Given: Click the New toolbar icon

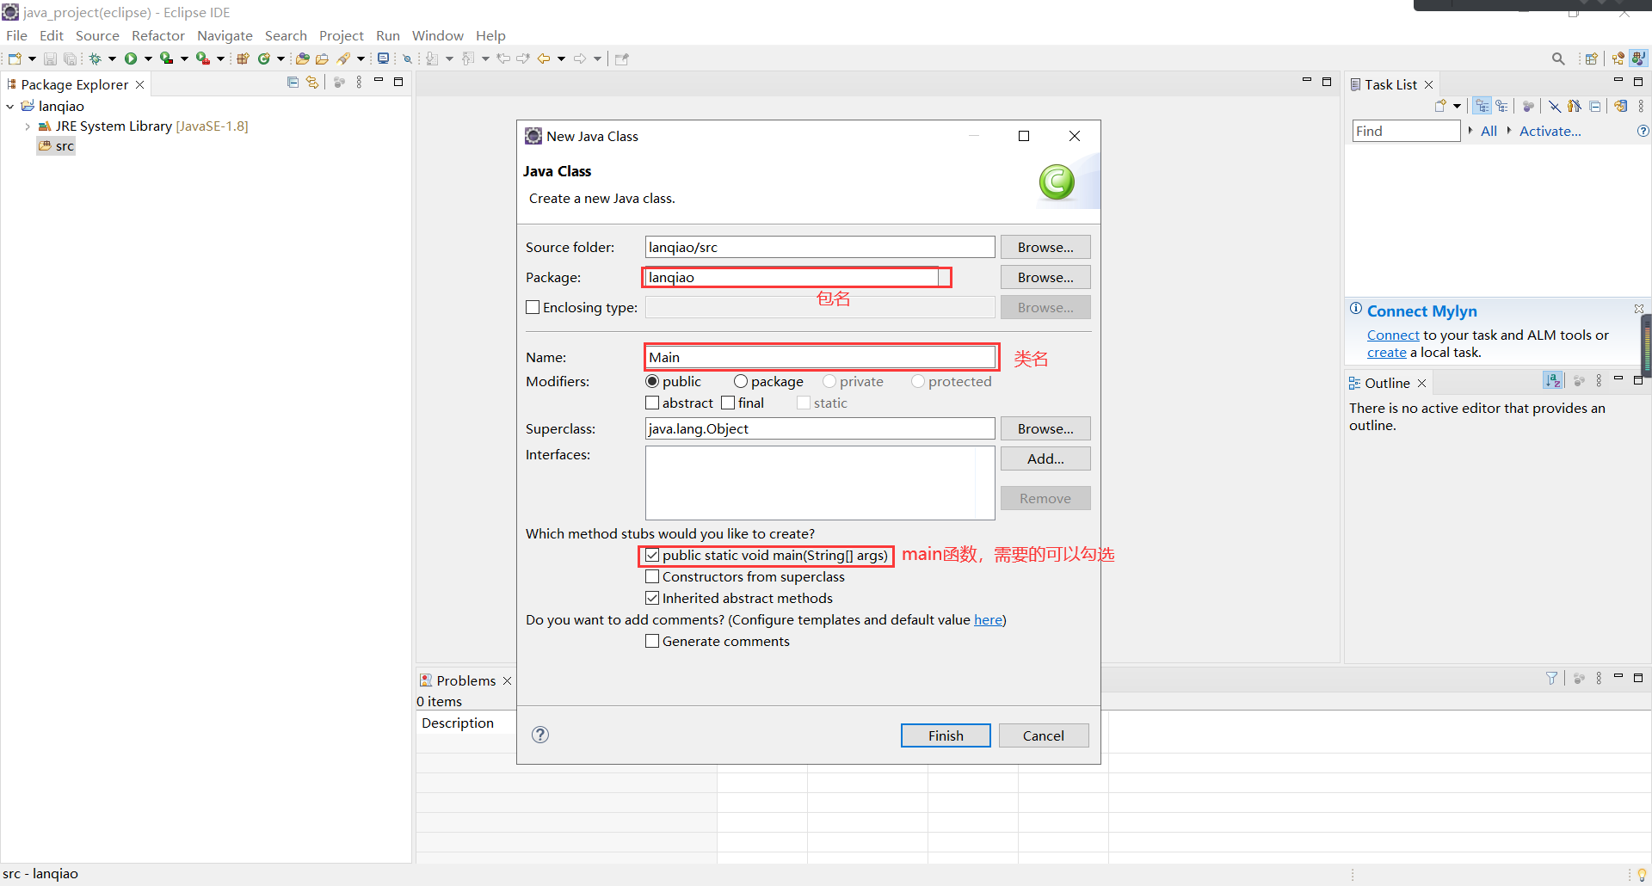Looking at the screenshot, I should pyautogui.click(x=15, y=58).
